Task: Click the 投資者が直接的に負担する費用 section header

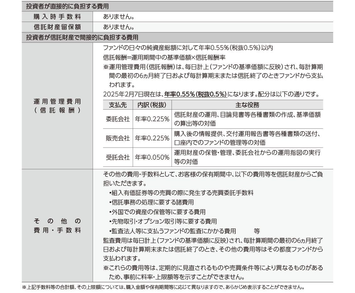Action: tap(69, 6)
